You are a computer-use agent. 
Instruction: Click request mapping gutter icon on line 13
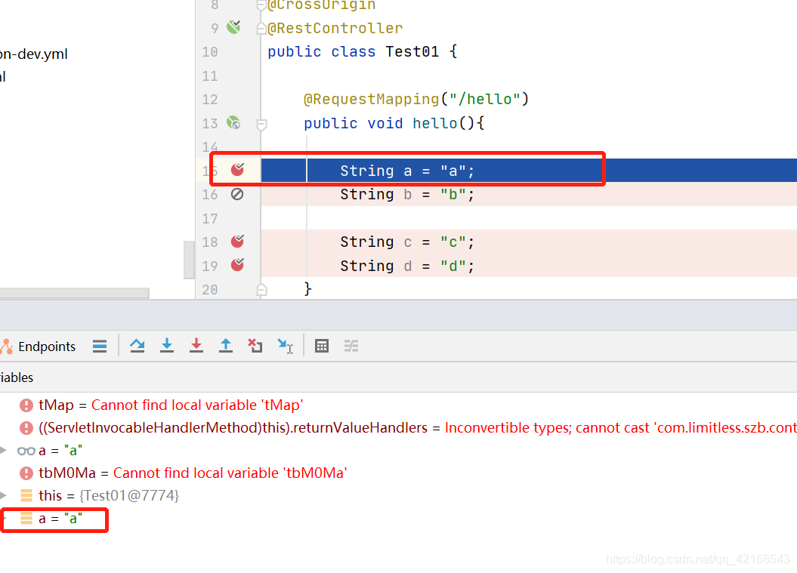click(234, 122)
